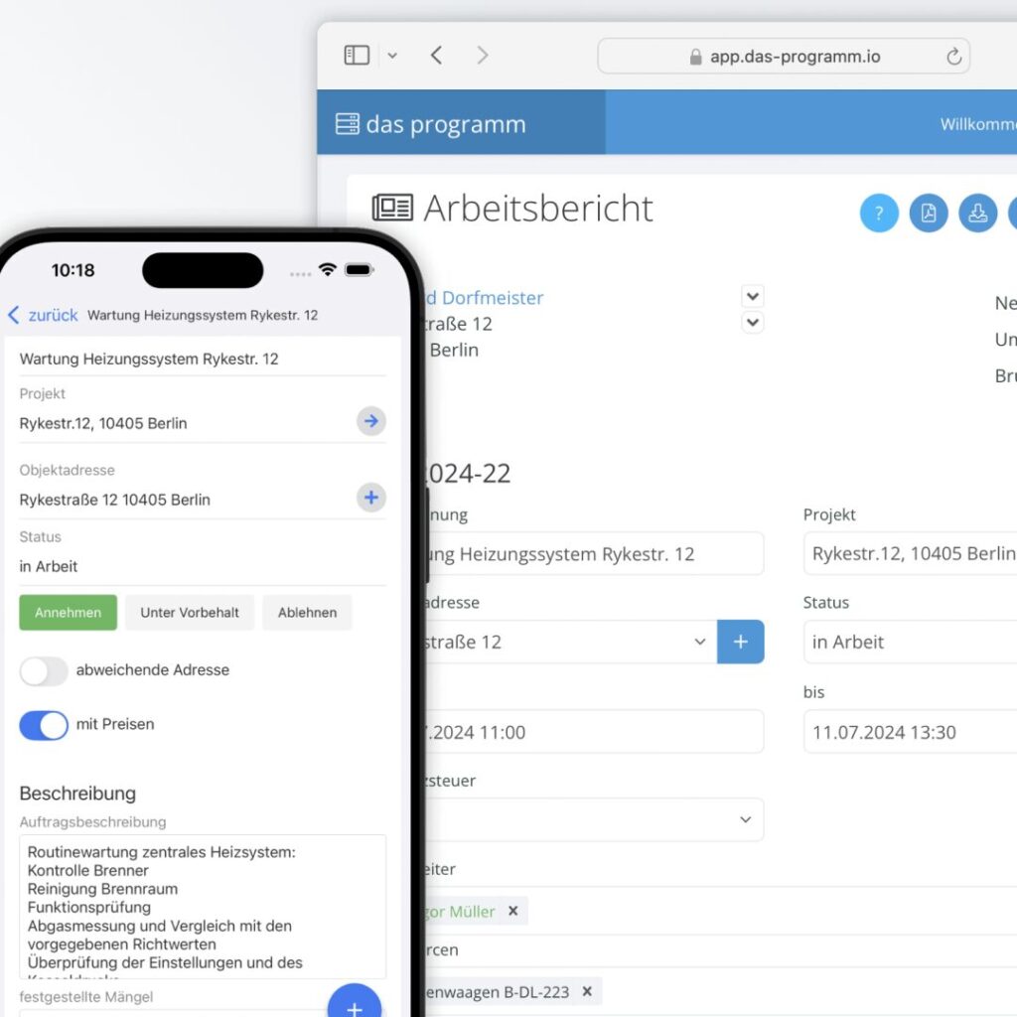Edit the start date field 2024 11:00
Image resolution: width=1017 pixels, height=1017 pixels.
[594, 732]
